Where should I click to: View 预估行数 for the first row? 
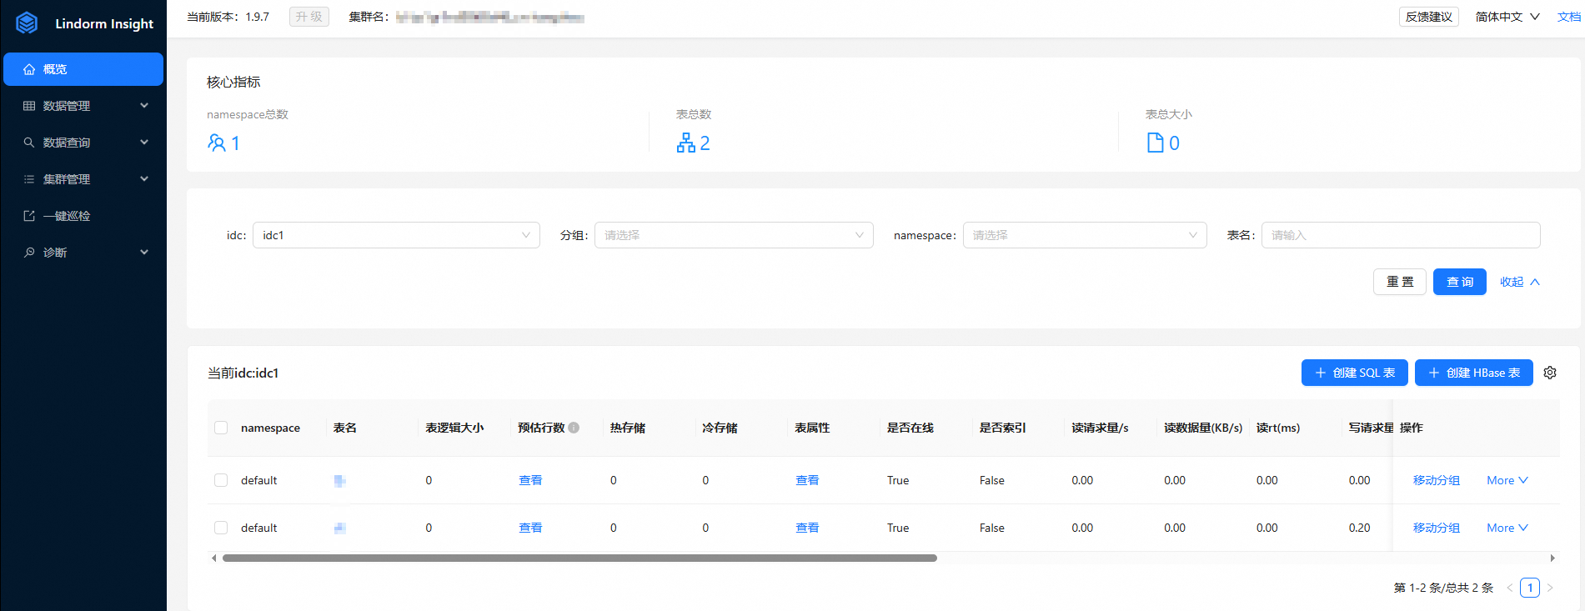pos(530,480)
